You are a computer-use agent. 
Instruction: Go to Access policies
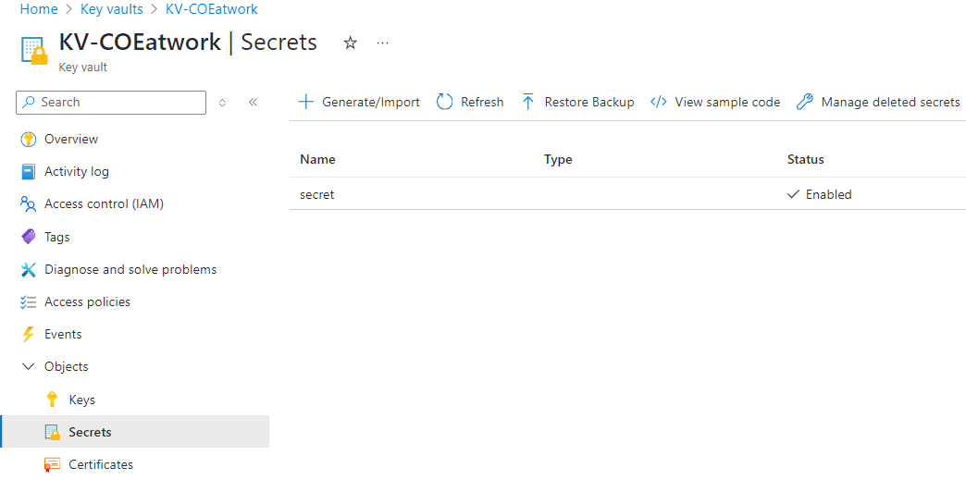click(87, 302)
